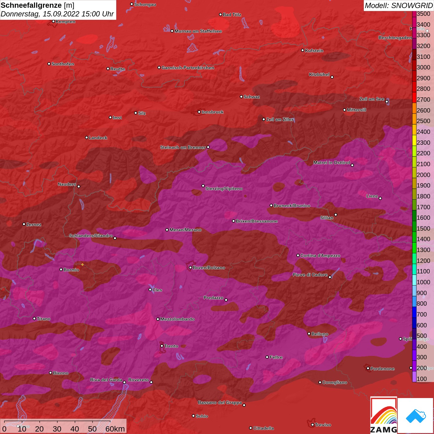The width and height of the screenshot is (434, 434).
Task: Select the 'Pieve di Cadore' label
Action: click(310, 275)
